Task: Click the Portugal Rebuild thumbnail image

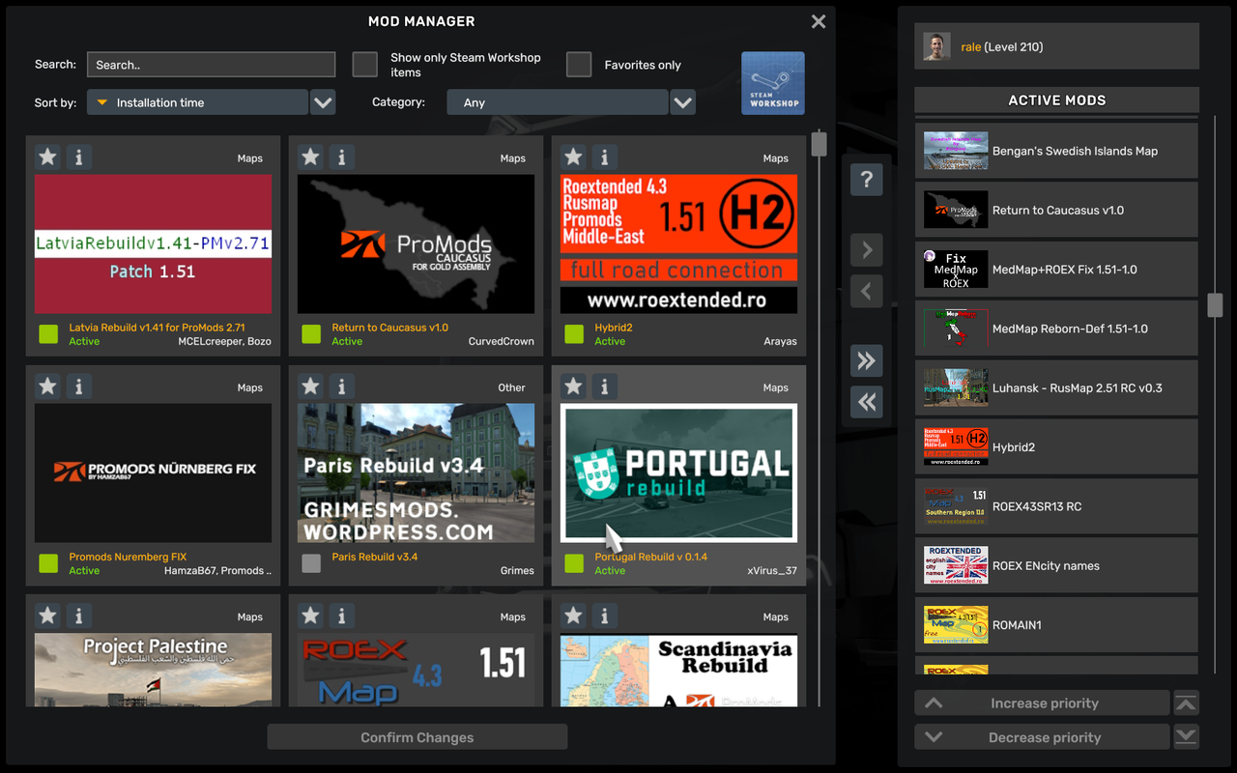Action: pos(679,472)
